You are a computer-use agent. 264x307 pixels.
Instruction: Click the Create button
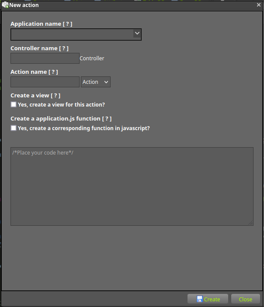(208, 299)
